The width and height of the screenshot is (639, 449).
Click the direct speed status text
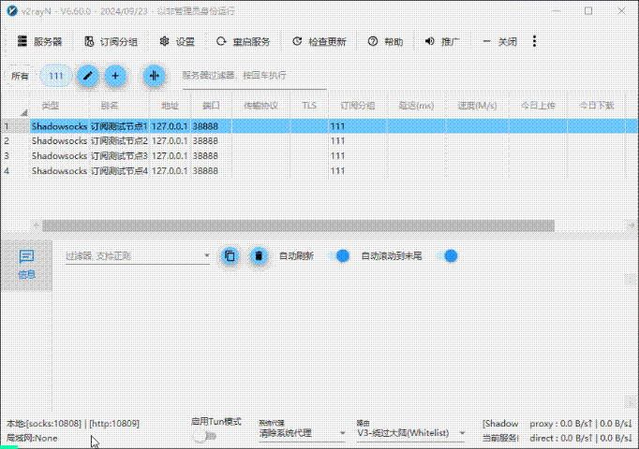[x=580, y=439]
